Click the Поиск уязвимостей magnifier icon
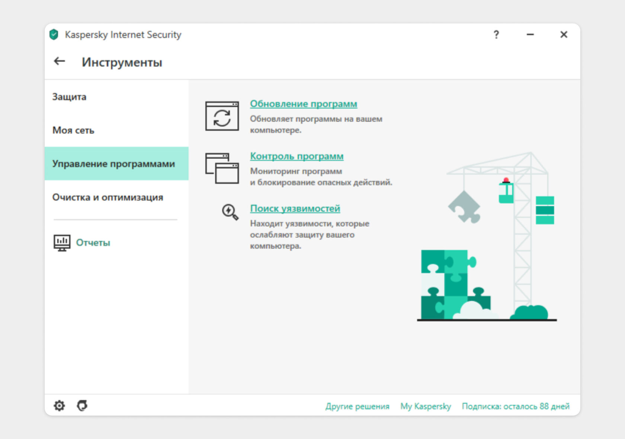 click(230, 212)
